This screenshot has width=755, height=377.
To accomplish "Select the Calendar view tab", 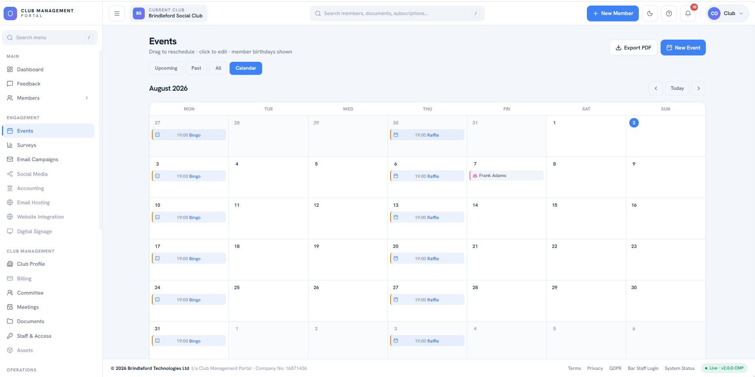I will click(x=246, y=68).
